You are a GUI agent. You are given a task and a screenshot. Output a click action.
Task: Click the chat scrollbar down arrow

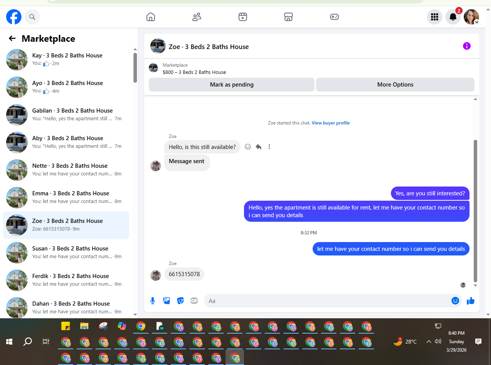coord(475,285)
